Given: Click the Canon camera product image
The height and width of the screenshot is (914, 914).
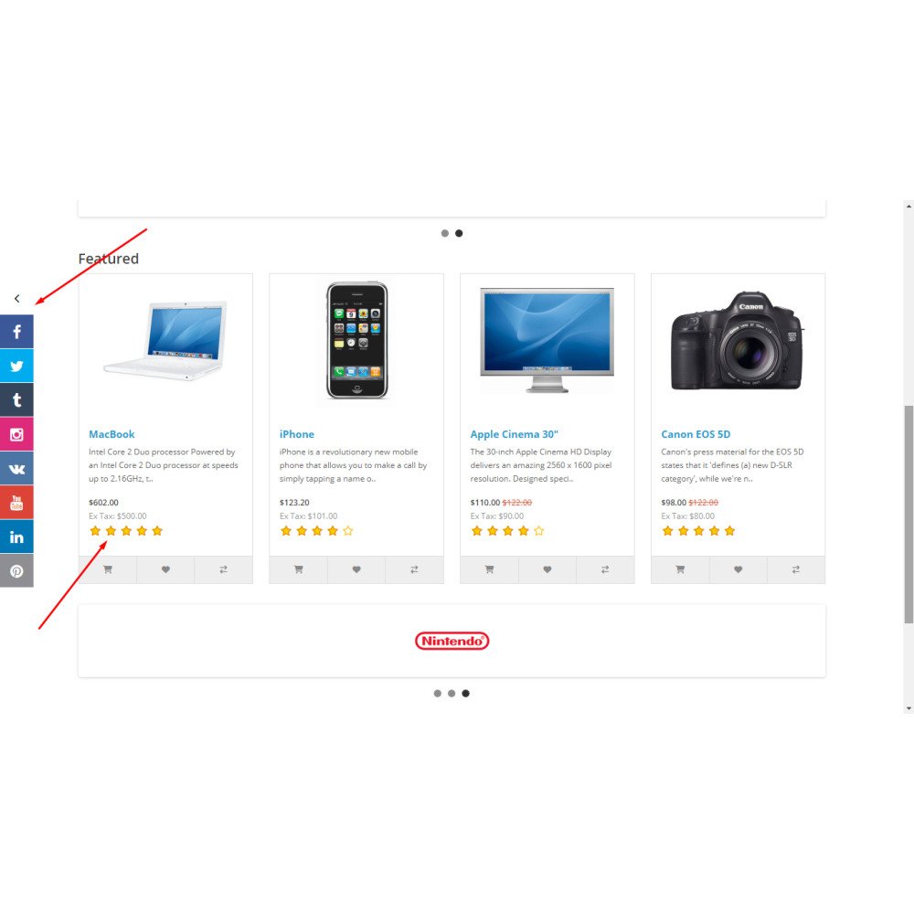Looking at the screenshot, I should click(738, 341).
